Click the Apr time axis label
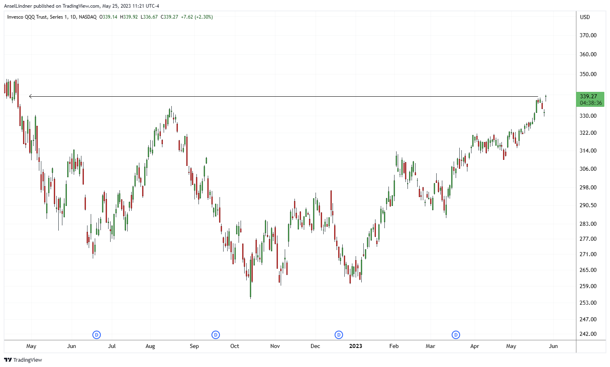The image size is (610, 367). point(475,346)
